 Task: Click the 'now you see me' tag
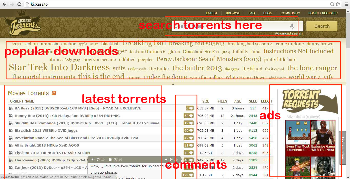pyautogui.click(x=99, y=60)
